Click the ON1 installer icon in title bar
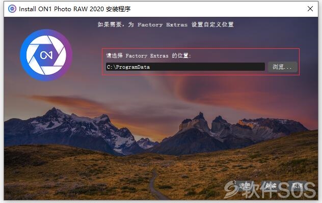322x203 pixels. tap(12, 9)
